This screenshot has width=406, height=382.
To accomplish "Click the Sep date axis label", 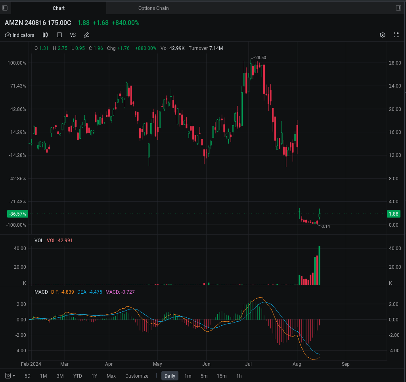I will [x=345, y=364].
